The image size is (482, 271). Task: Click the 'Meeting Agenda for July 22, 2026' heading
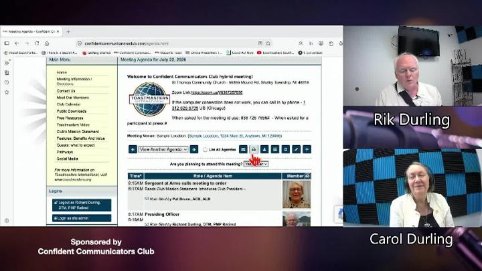(153, 60)
